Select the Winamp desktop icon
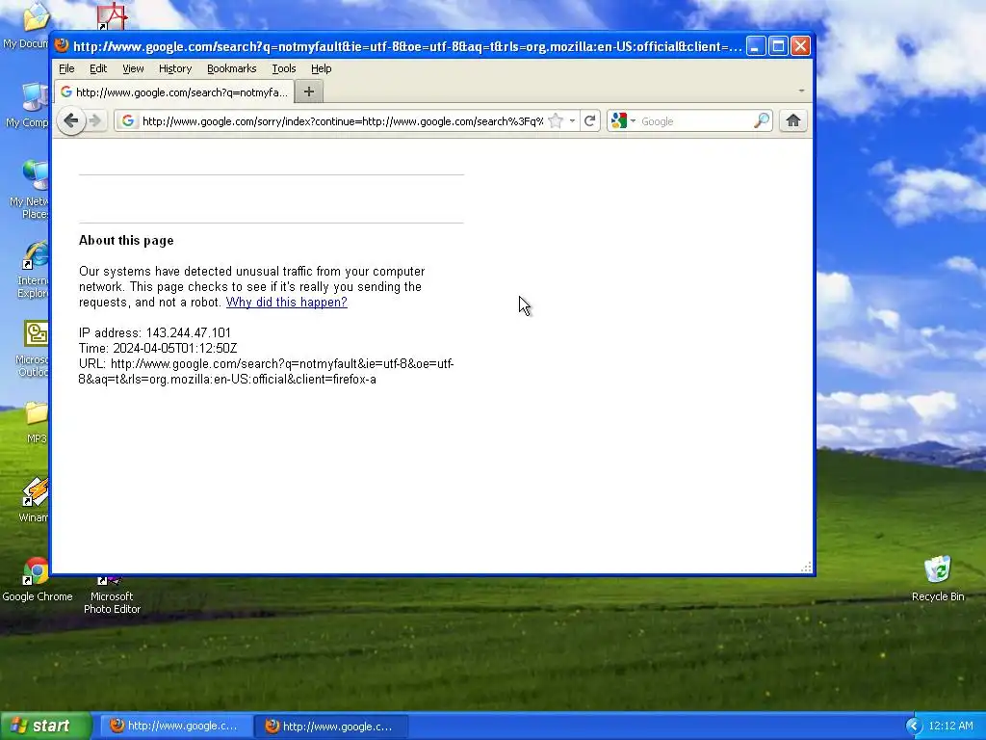 pos(34,500)
